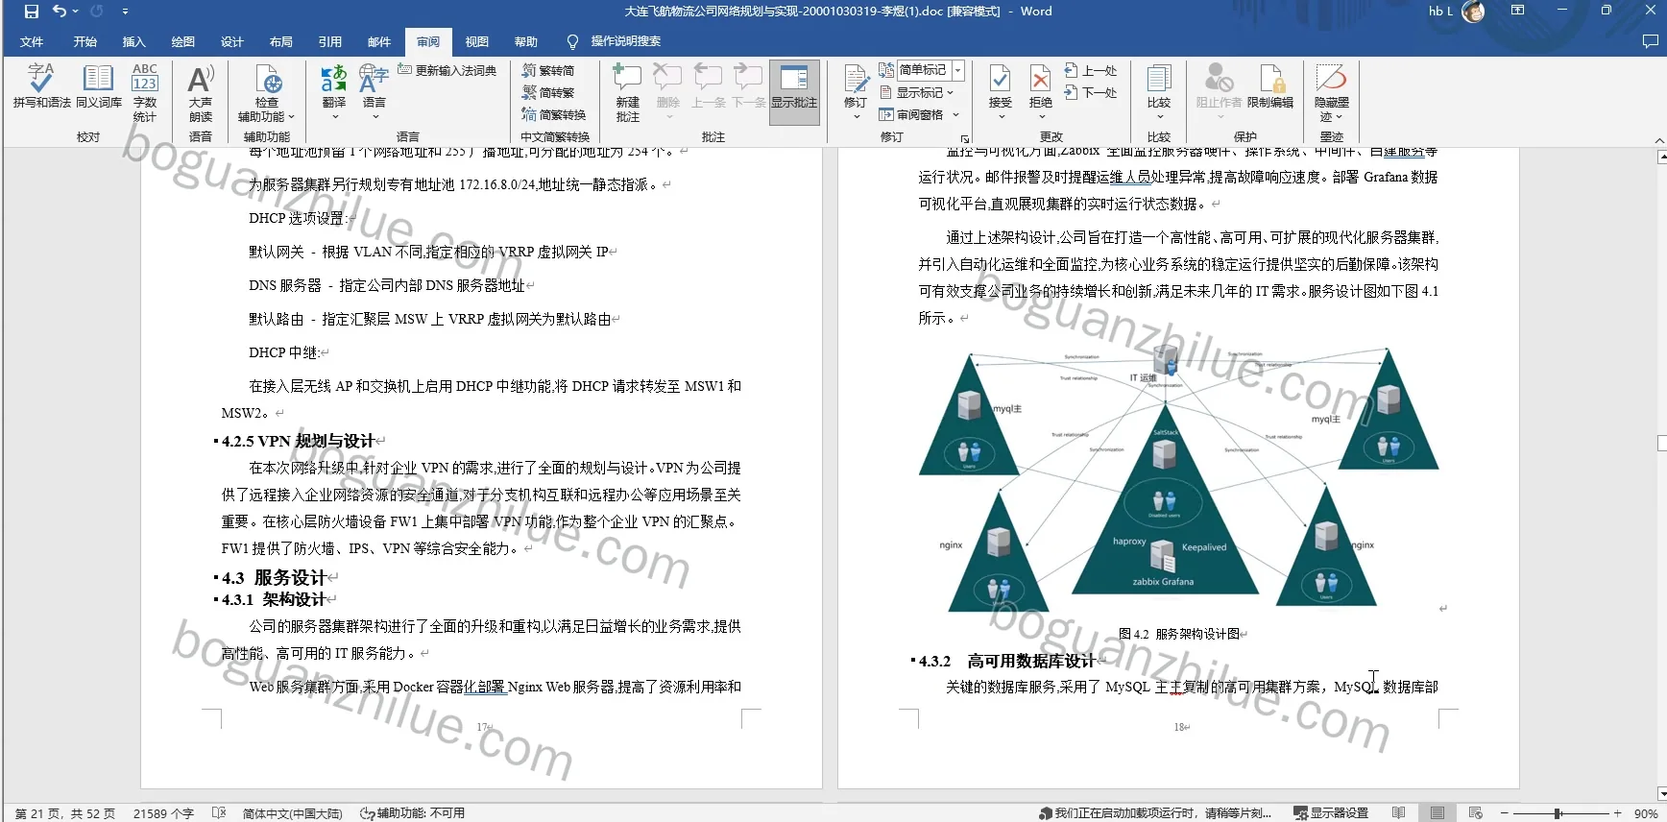The width and height of the screenshot is (1667, 822).
Task: Insert a new comment (新建批注)
Action: 627,92
